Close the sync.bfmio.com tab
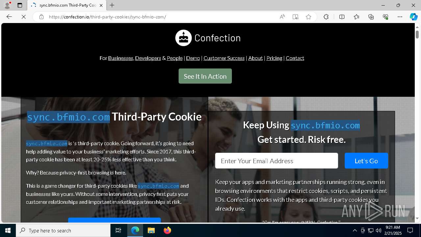The image size is (421, 237). [x=101, y=5]
